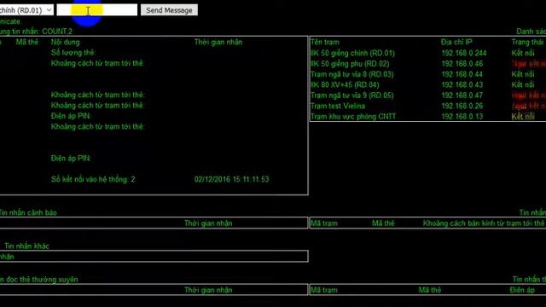546x307 pixels.
Task: Click 'Tên trạm' column header
Action: pos(324,42)
